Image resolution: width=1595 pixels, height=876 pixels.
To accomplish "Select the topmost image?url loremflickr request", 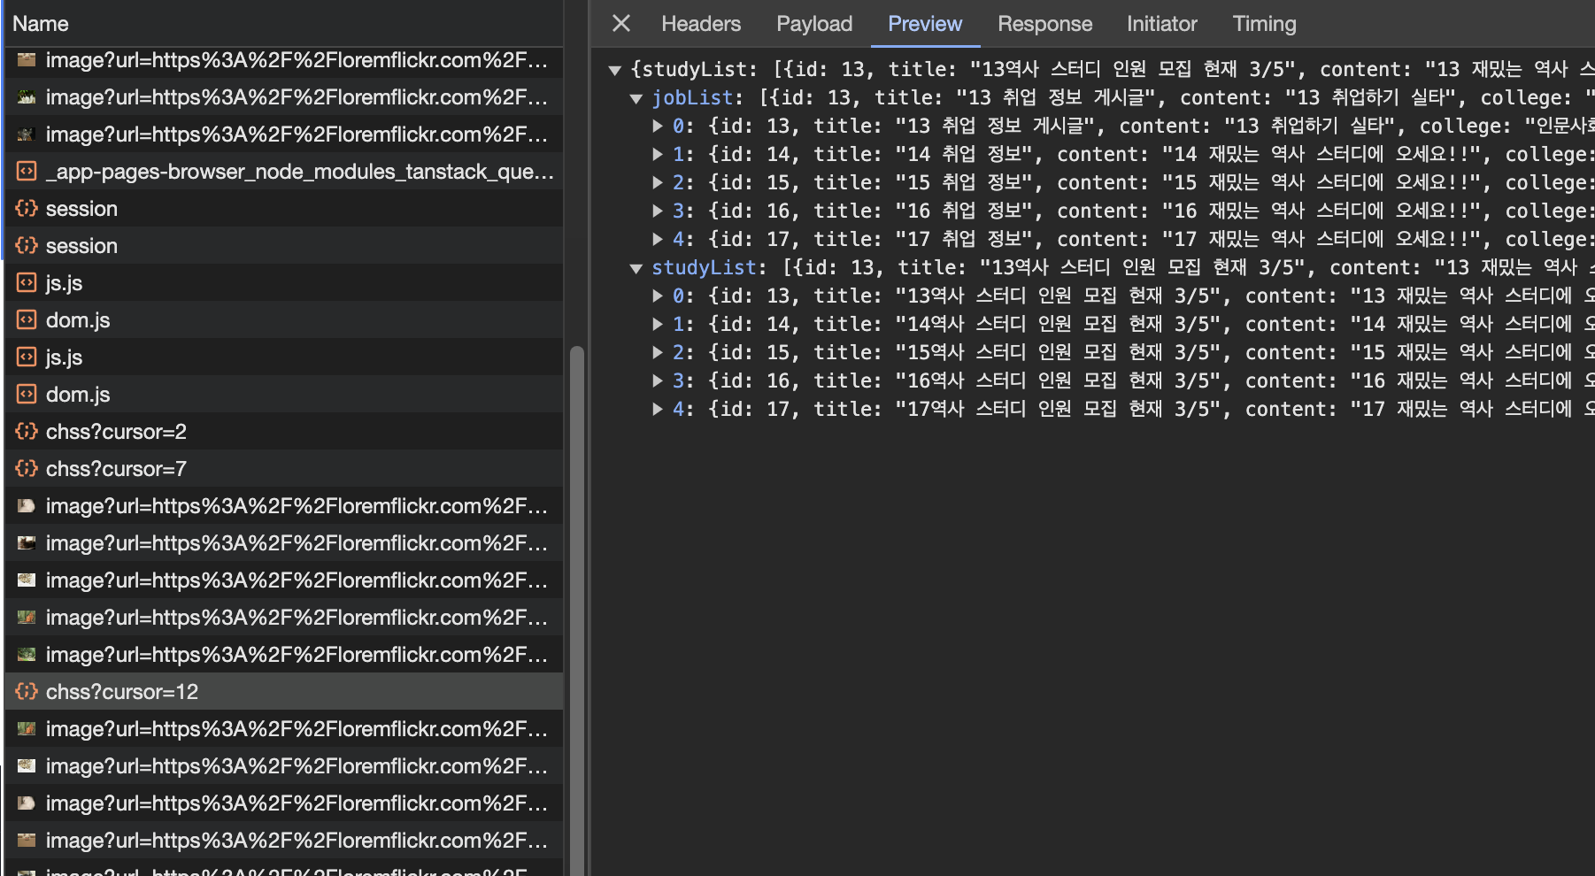I will click(x=284, y=60).
